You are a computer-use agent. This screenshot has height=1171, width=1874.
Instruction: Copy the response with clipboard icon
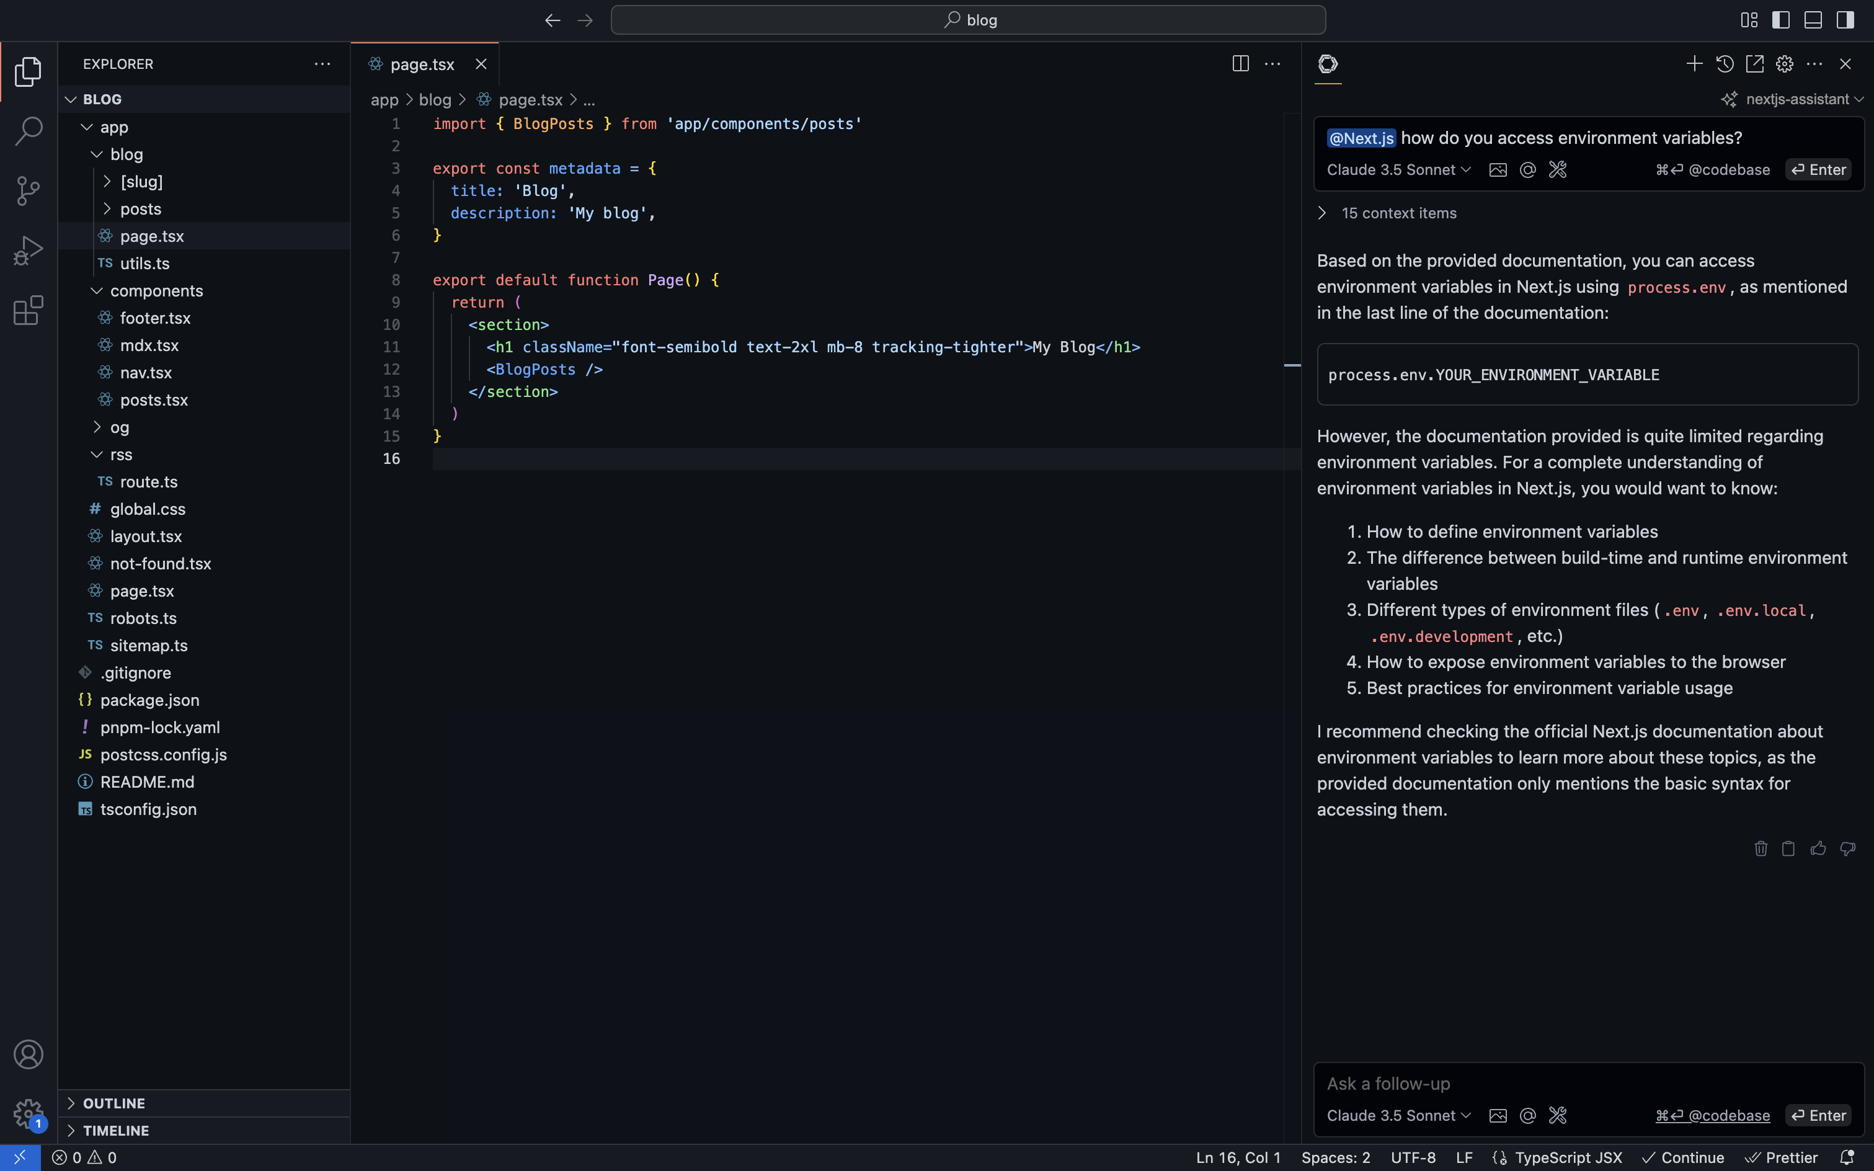[x=1788, y=849]
